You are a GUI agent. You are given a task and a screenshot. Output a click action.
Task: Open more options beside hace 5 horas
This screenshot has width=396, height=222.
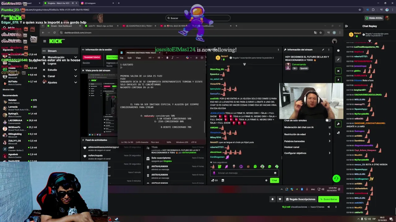[336, 207]
